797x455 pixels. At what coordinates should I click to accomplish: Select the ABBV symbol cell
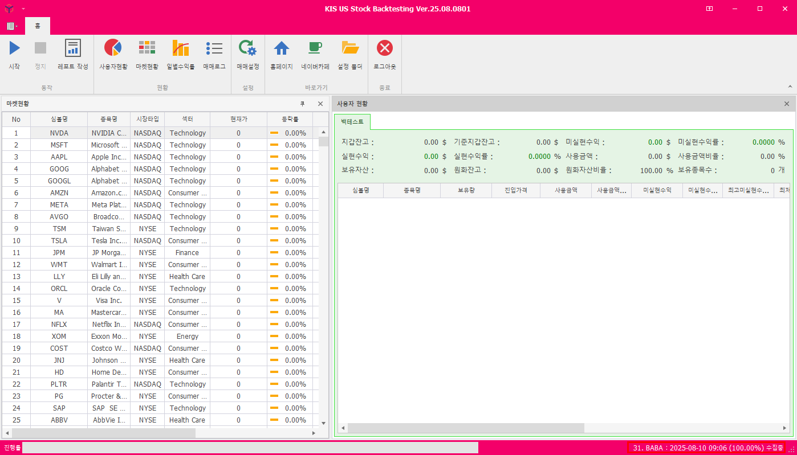[x=59, y=420]
